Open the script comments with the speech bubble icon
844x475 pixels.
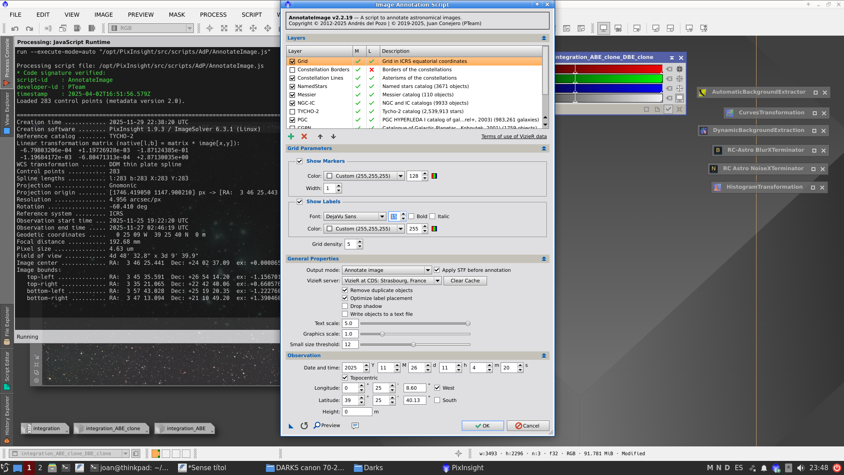355,425
